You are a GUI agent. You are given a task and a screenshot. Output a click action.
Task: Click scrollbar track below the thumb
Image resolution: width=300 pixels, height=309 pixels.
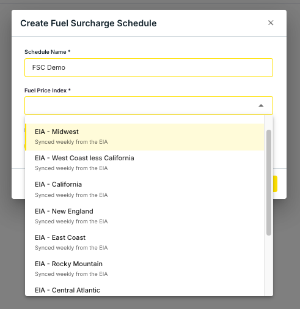pos(269,265)
